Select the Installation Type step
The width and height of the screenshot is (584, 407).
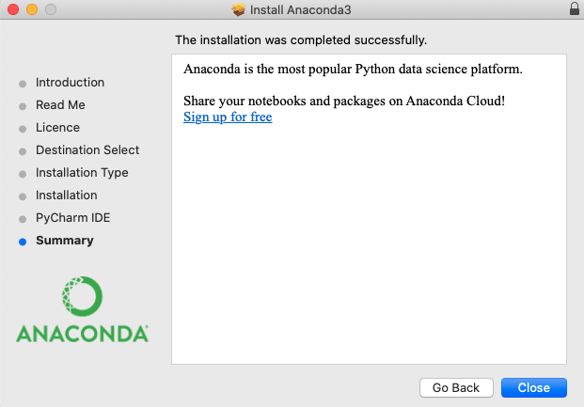pyautogui.click(x=82, y=173)
